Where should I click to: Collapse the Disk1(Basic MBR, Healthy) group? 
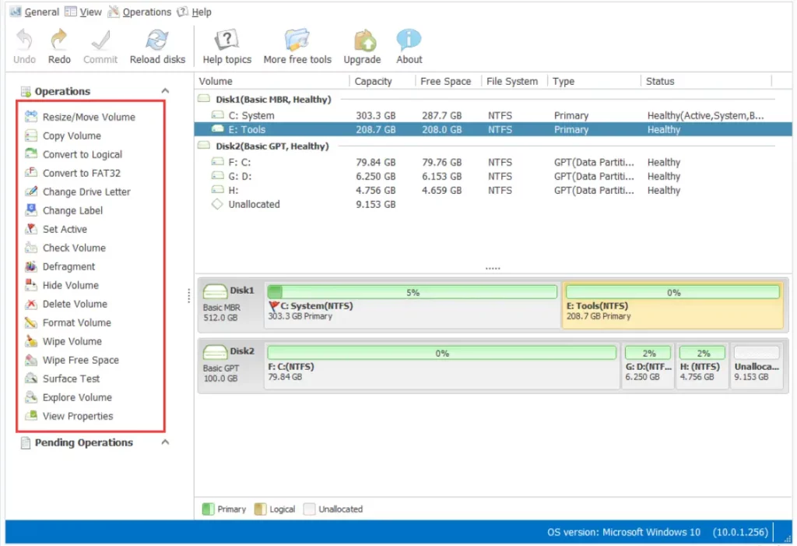click(x=204, y=100)
